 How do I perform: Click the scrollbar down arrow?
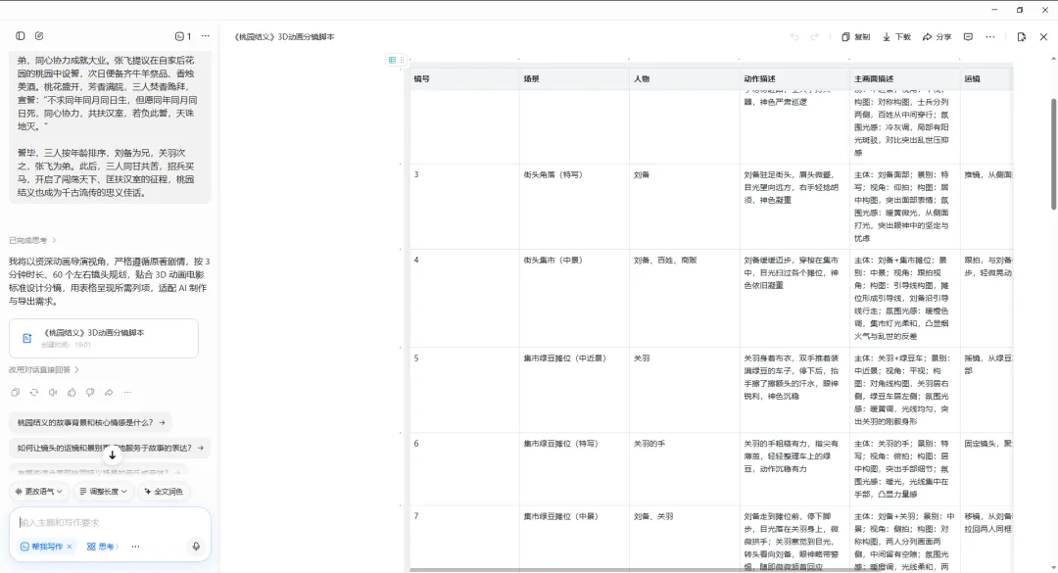(1053, 568)
